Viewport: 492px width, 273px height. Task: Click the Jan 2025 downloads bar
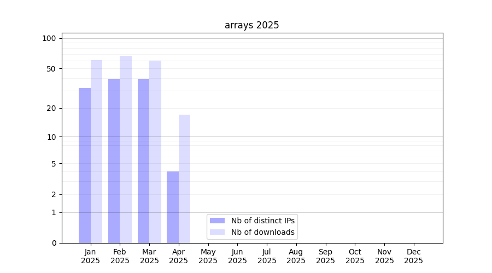coord(96,151)
